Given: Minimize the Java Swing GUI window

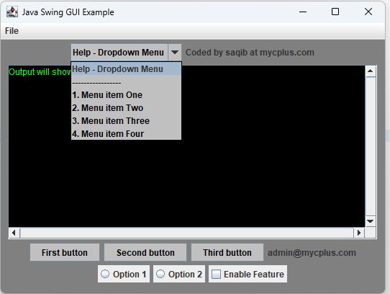Looking at the screenshot, I should 303,12.
